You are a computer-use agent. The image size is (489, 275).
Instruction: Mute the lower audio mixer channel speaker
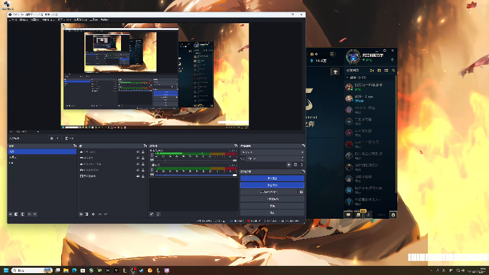[x=152, y=175]
